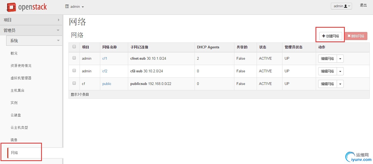Open the action dropdown arrow for public

click(x=340, y=84)
